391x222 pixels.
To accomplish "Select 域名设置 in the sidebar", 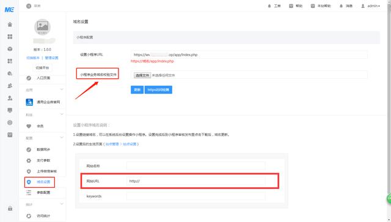I will [x=43, y=182].
